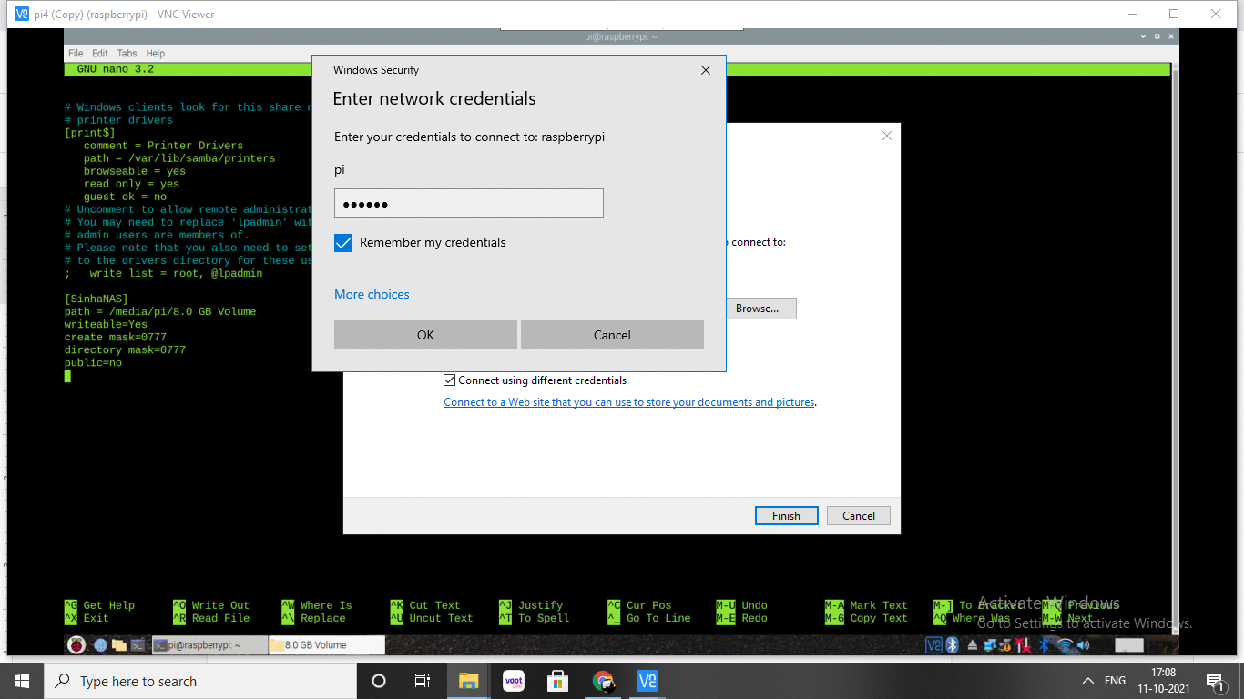1244x699 pixels.
Task: Click the eject media icon in Pi panel
Action: pyautogui.click(x=973, y=645)
